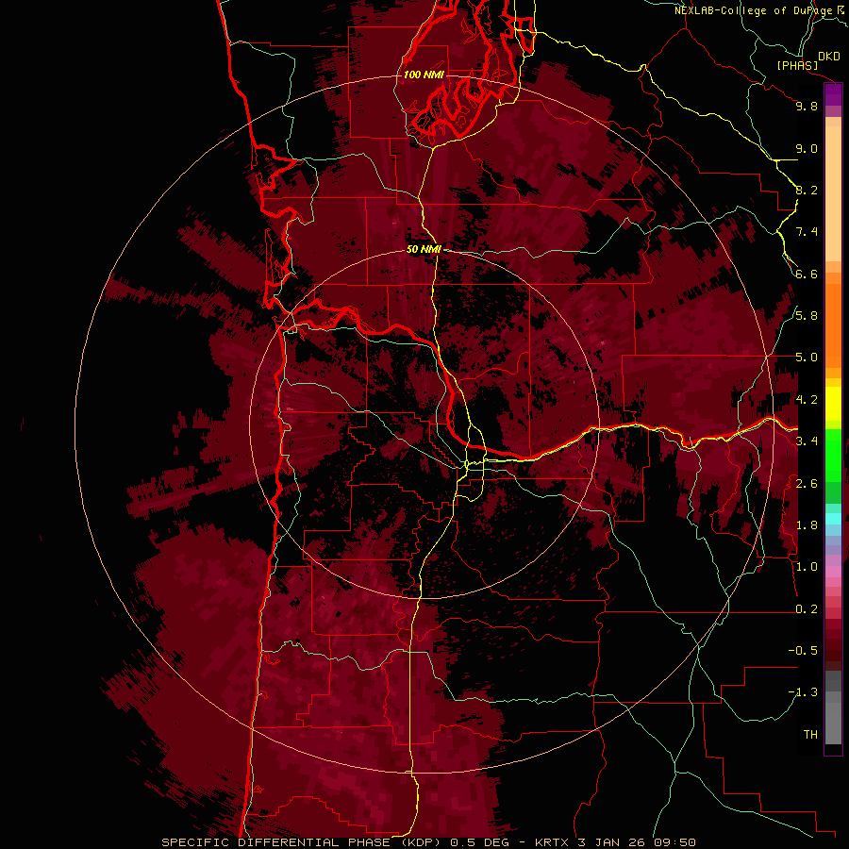The image size is (849, 849).
Task: Click the 2.6 scale label
Action: (x=807, y=484)
